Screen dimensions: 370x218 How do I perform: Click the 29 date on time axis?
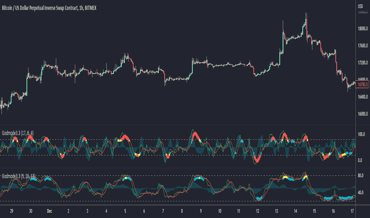pos(12,211)
